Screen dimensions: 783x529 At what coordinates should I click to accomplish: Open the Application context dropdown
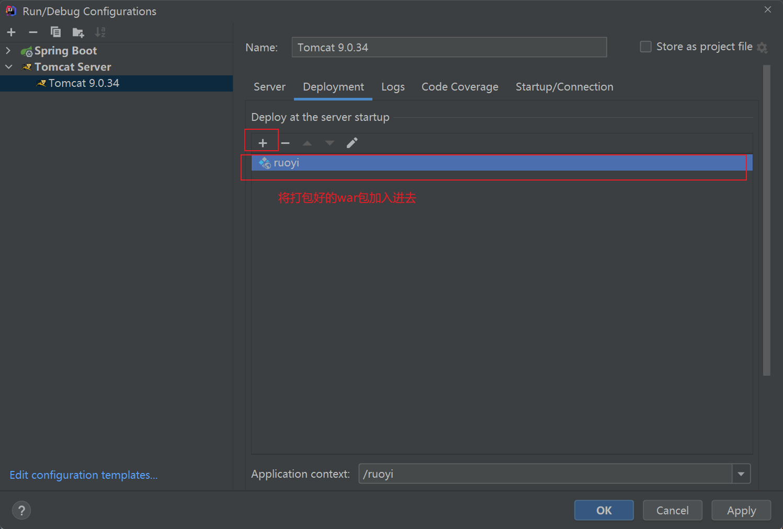[x=741, y=474]
